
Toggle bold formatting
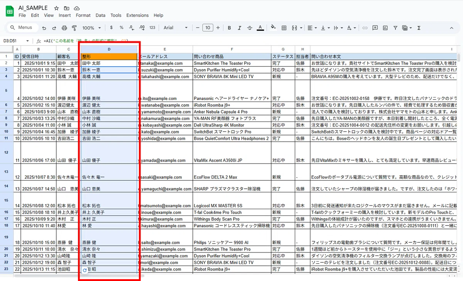[x=229, y=28]
